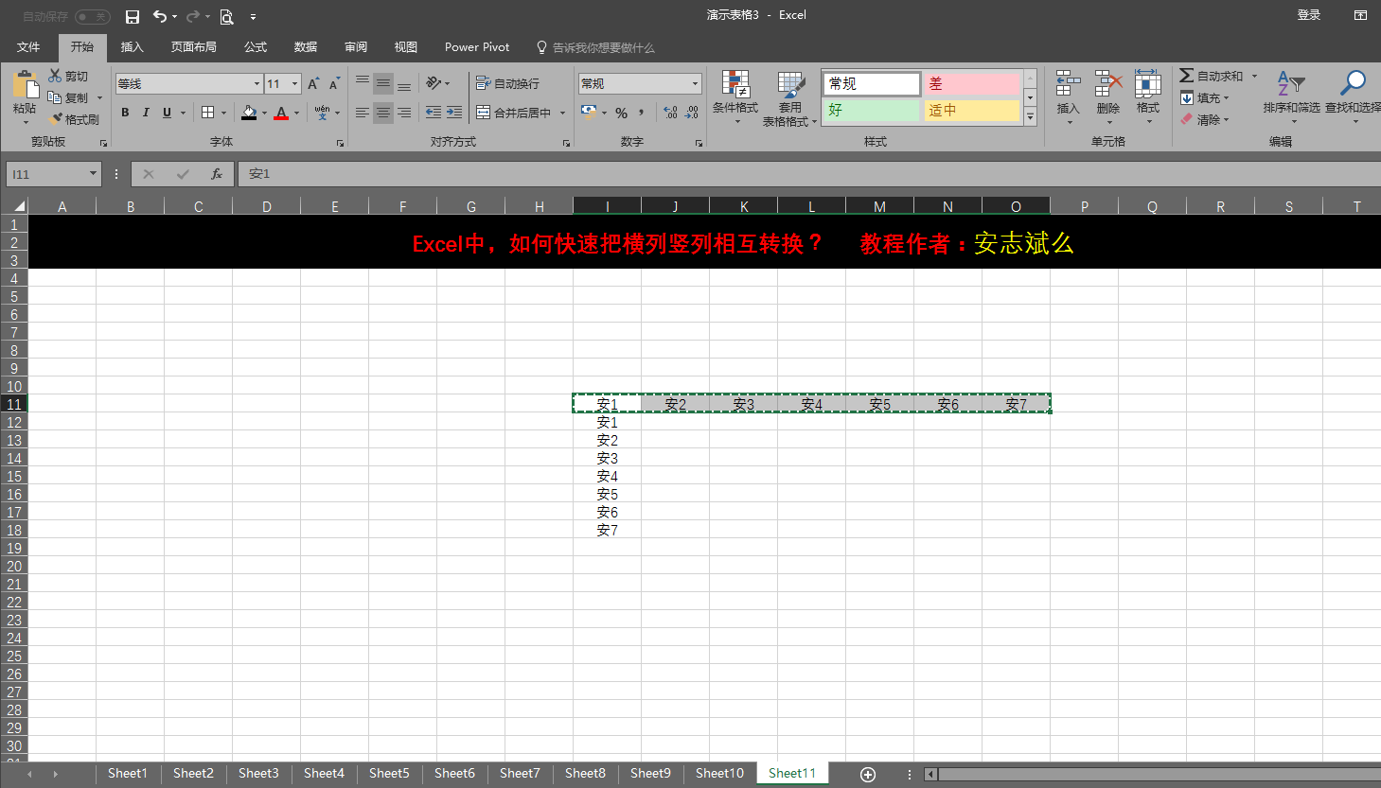Image resolution: width=1381 pixels, height=788 pixels.
Task: Click the borders icon in the font group
Action: click(x=208, y=113)
